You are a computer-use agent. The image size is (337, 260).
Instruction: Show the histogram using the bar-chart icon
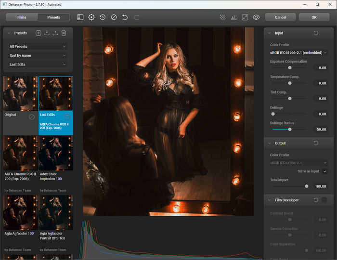pos(234,17)
